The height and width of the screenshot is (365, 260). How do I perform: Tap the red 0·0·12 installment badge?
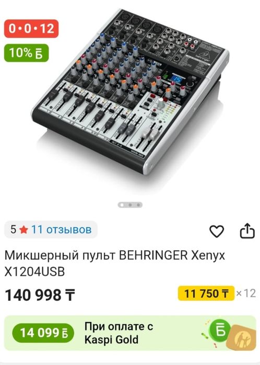(x=31, y=29)
